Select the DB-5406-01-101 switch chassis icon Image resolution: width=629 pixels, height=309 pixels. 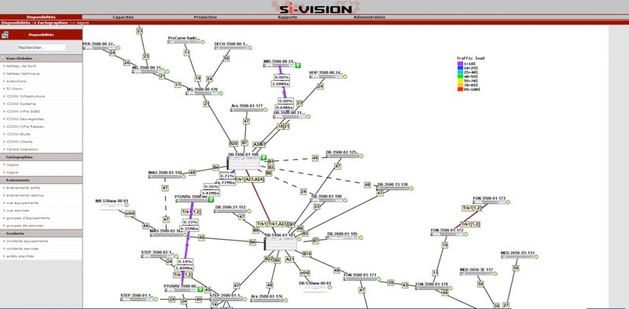pos(281,244)
